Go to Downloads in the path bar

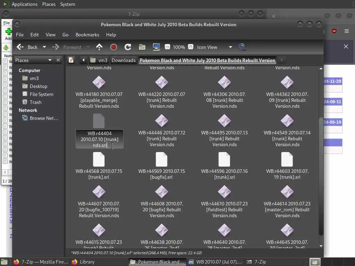(123, 60)
